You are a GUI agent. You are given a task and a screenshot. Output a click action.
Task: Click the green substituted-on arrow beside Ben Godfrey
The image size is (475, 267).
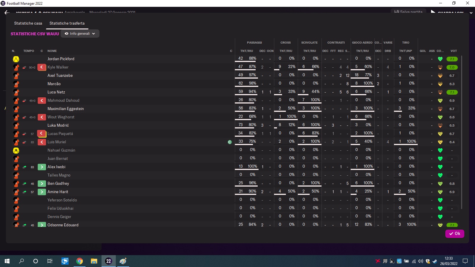42,184
